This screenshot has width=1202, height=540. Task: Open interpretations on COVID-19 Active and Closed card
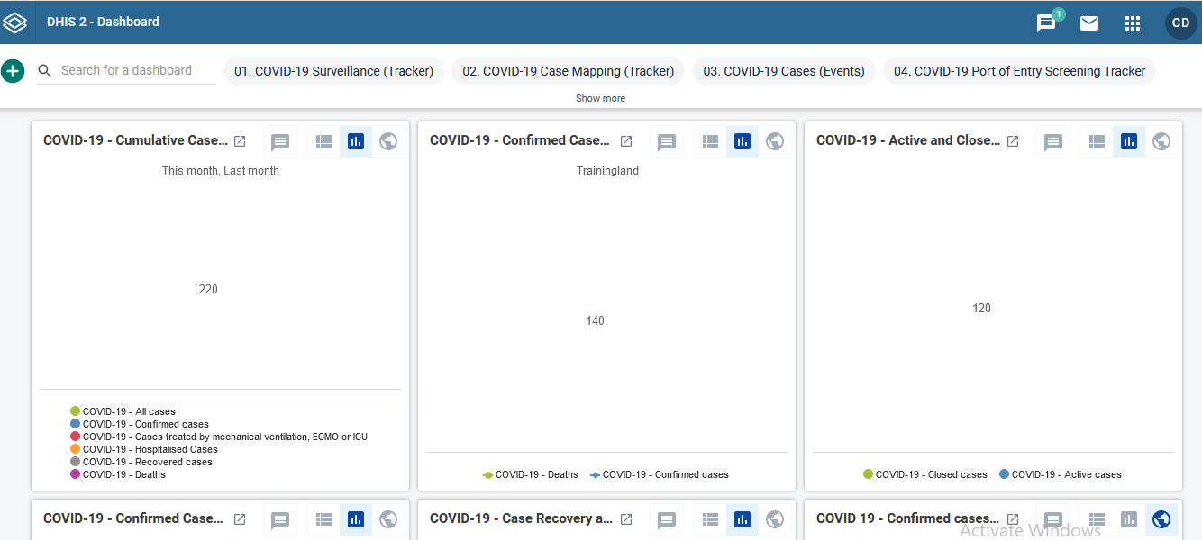[x=1052, y=141]
